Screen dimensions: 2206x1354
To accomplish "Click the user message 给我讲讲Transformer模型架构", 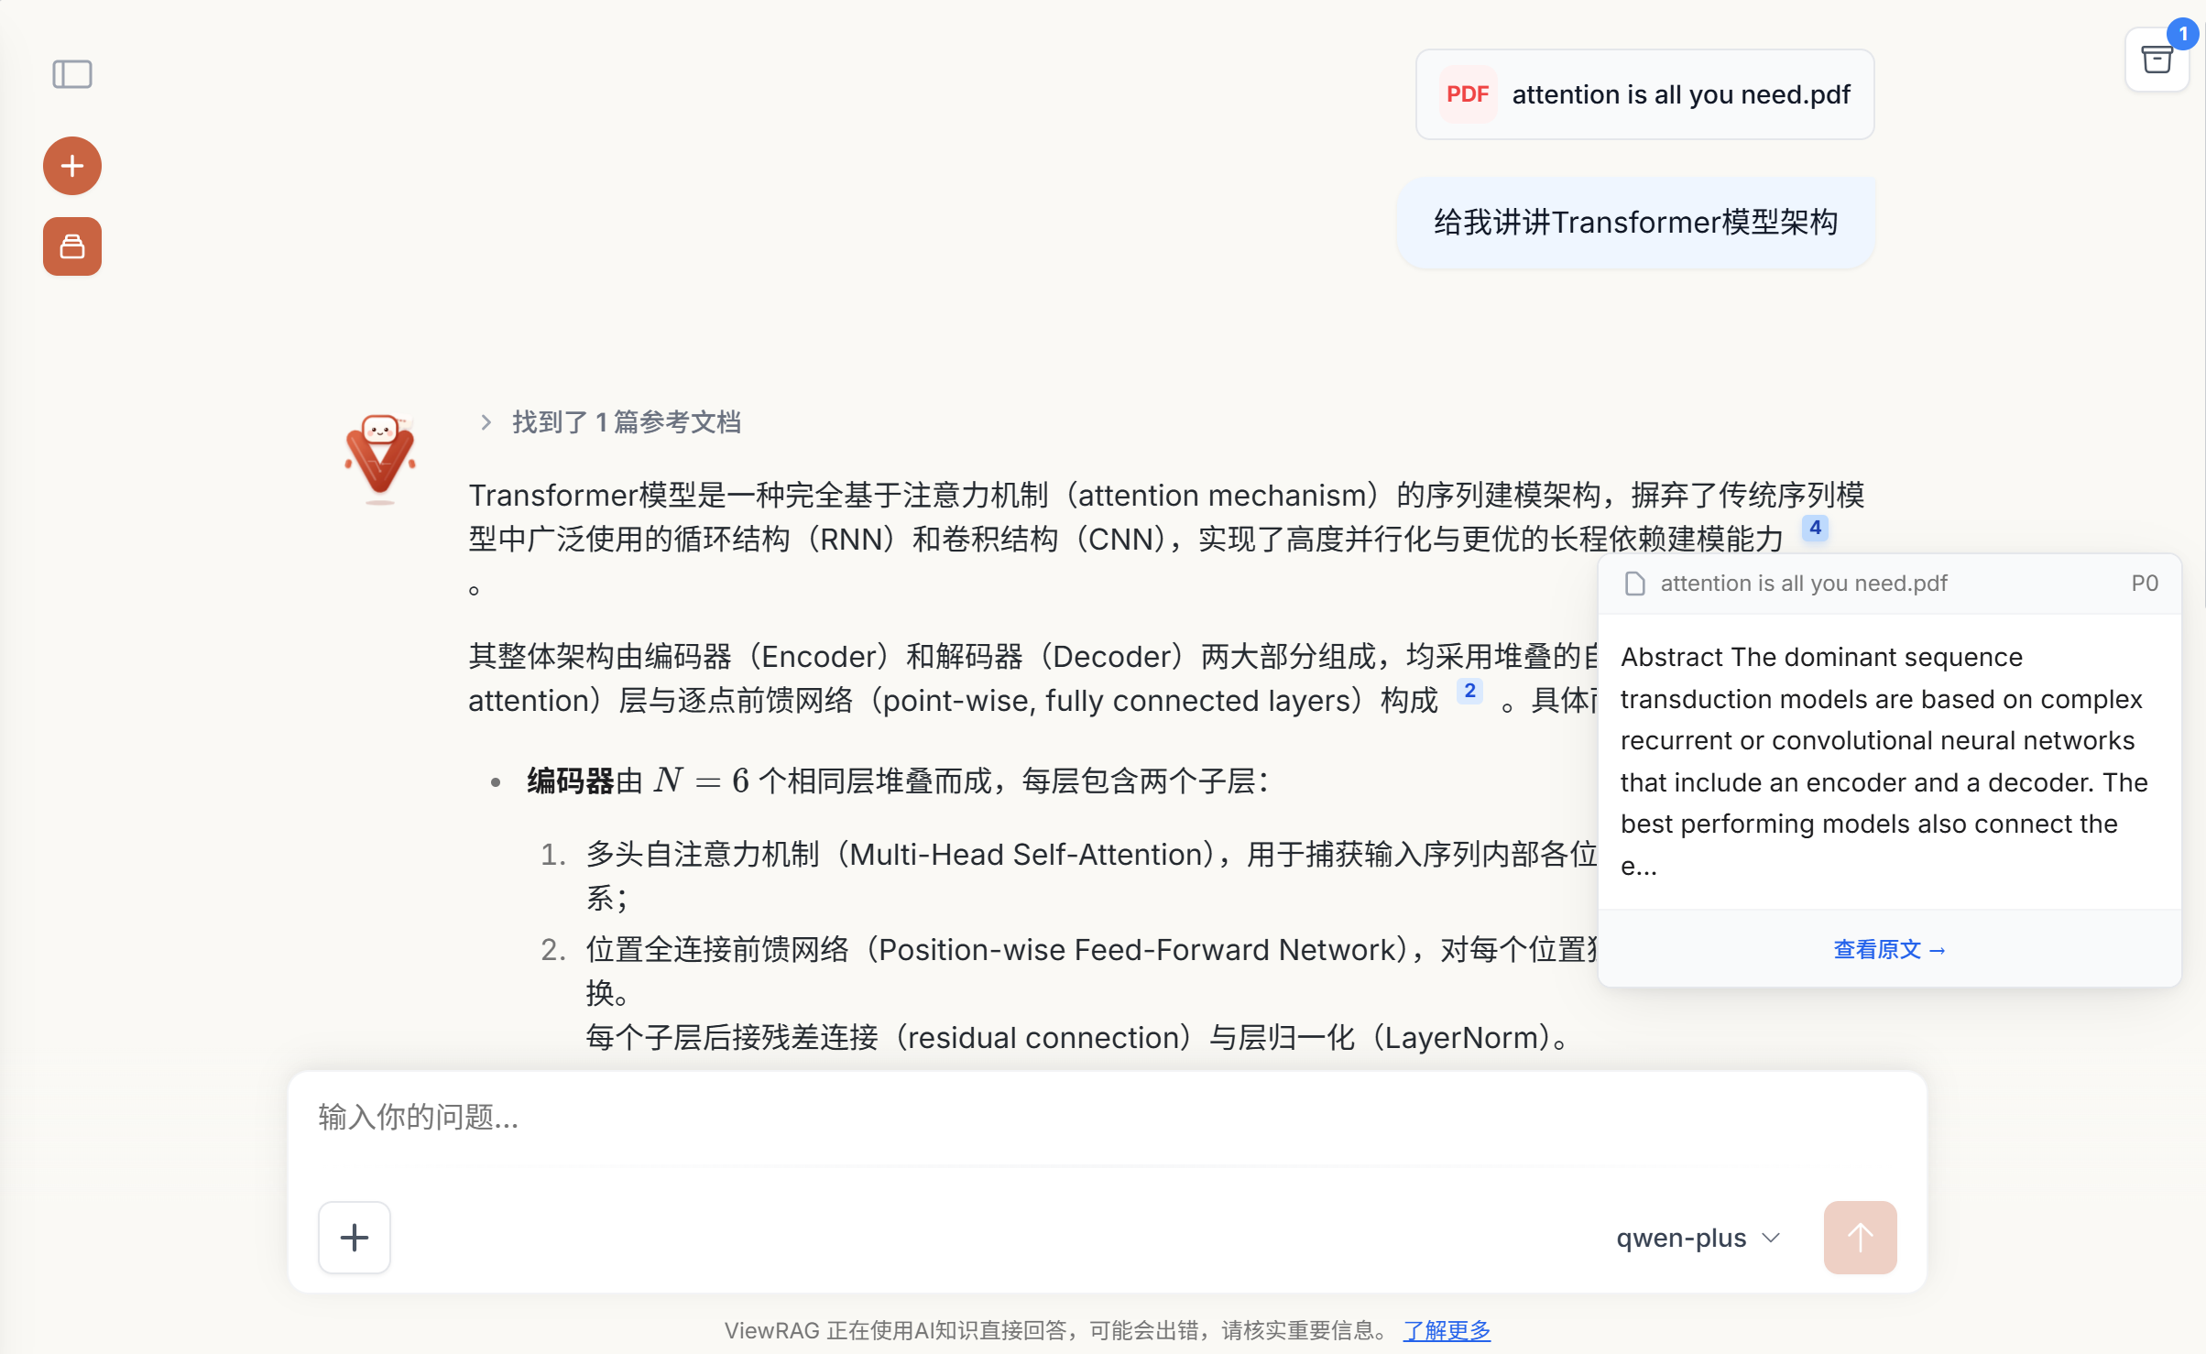I will pos(1635,223).
